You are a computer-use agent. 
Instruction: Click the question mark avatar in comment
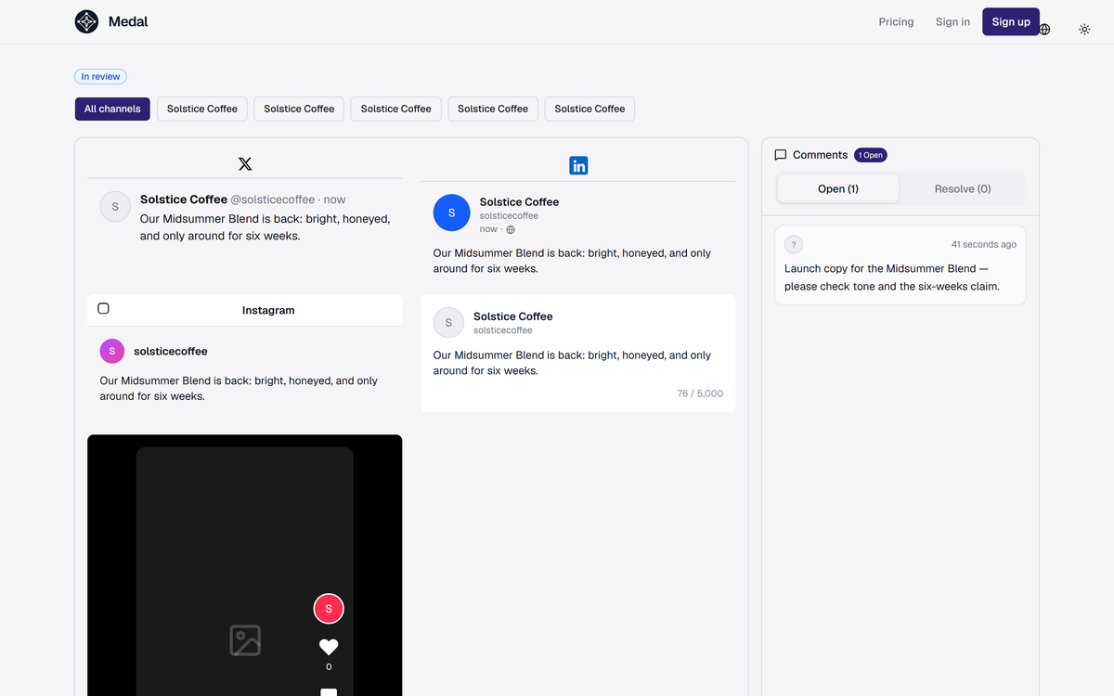coord(794,244)
